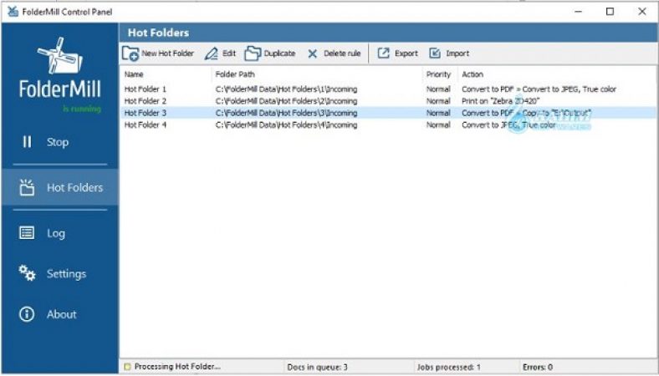Viewport: 659px width, 376px height.
Task: Click the Delete rule toolbar label
Action: click(x=342, y=53)
